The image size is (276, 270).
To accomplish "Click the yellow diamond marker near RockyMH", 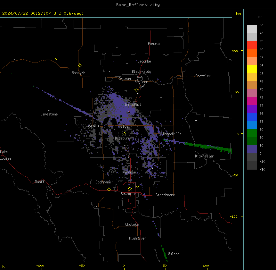I will coord(80,65).
